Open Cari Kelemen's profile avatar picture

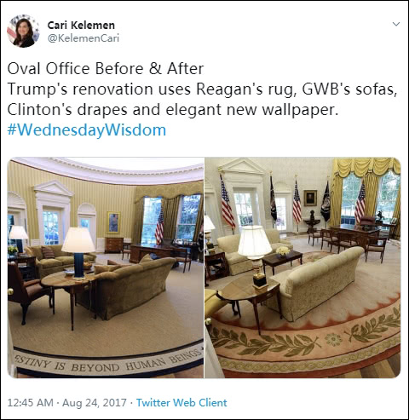(23, 31)
